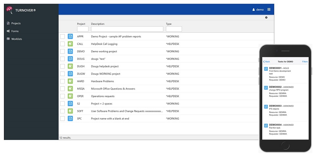Screen dimensions: 315x156
Task: Click the green icon for HARD project
Action: coord(70,81)
